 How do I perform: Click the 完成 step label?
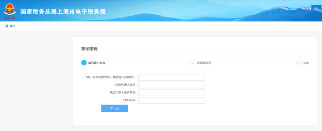306,63
